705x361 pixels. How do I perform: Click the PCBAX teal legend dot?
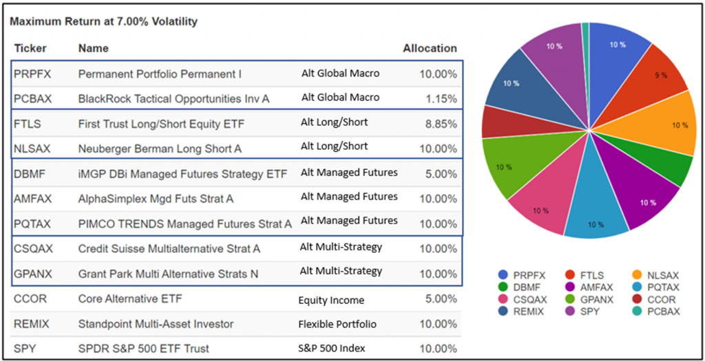[635, 311]
